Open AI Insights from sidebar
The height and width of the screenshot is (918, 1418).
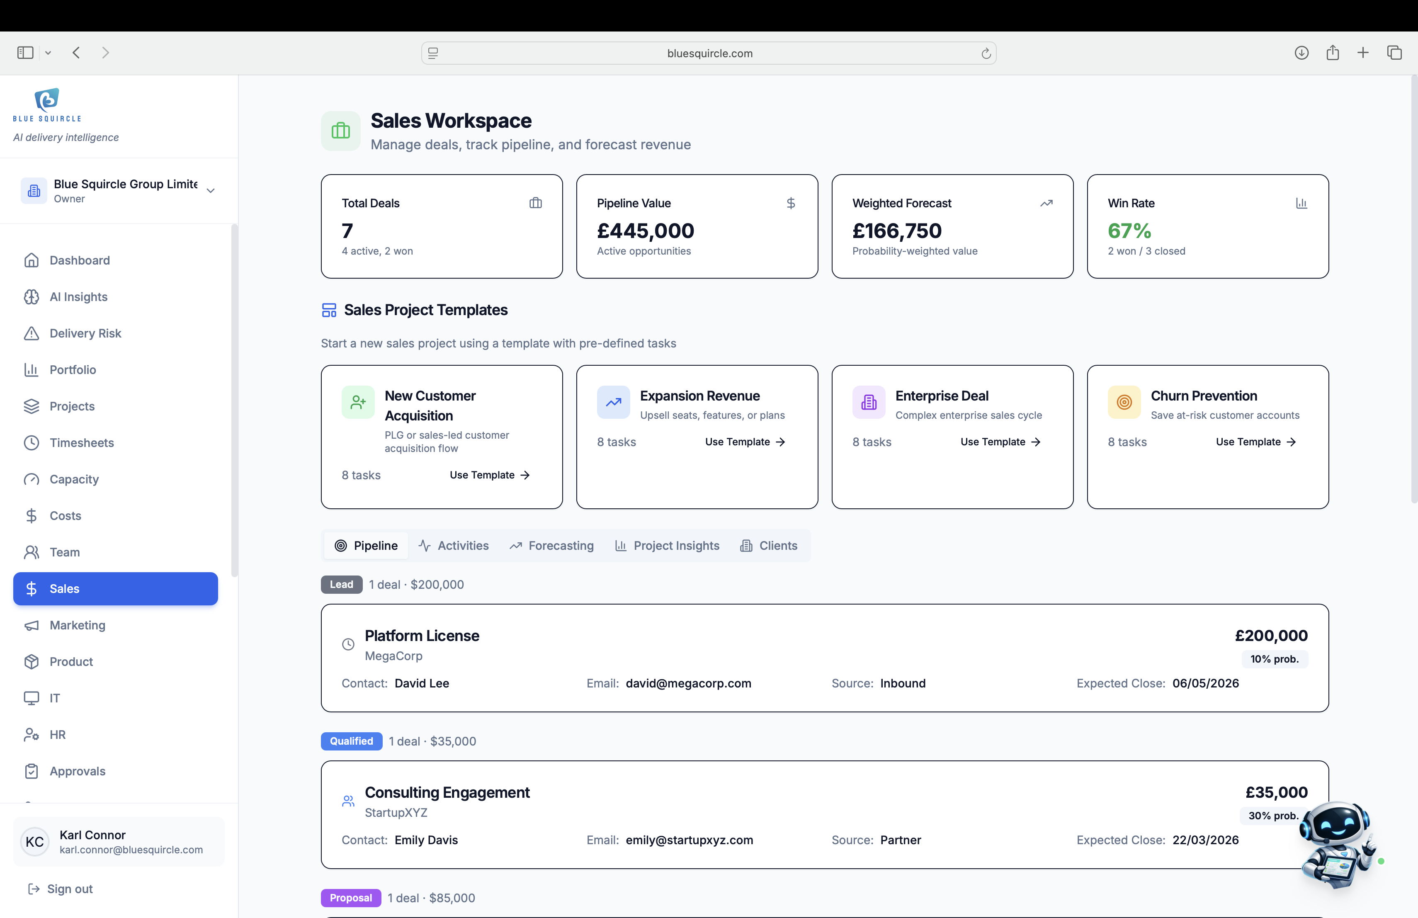(x=78, y=296)
